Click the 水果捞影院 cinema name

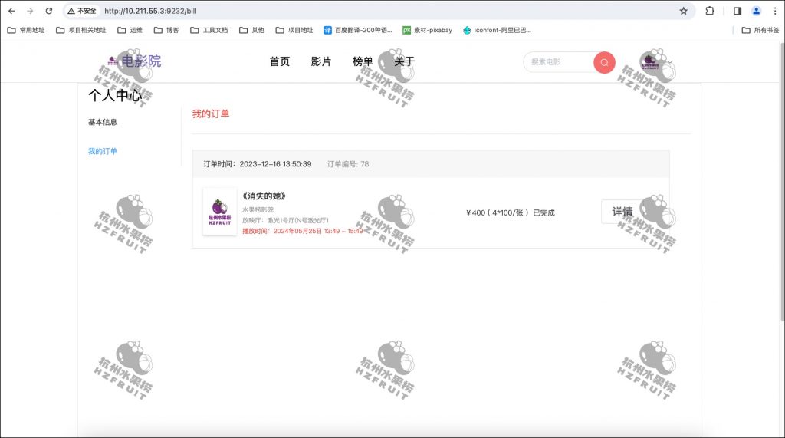(258, 210)
